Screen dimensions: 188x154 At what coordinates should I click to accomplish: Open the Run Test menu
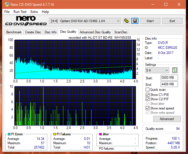click(20, 12)
